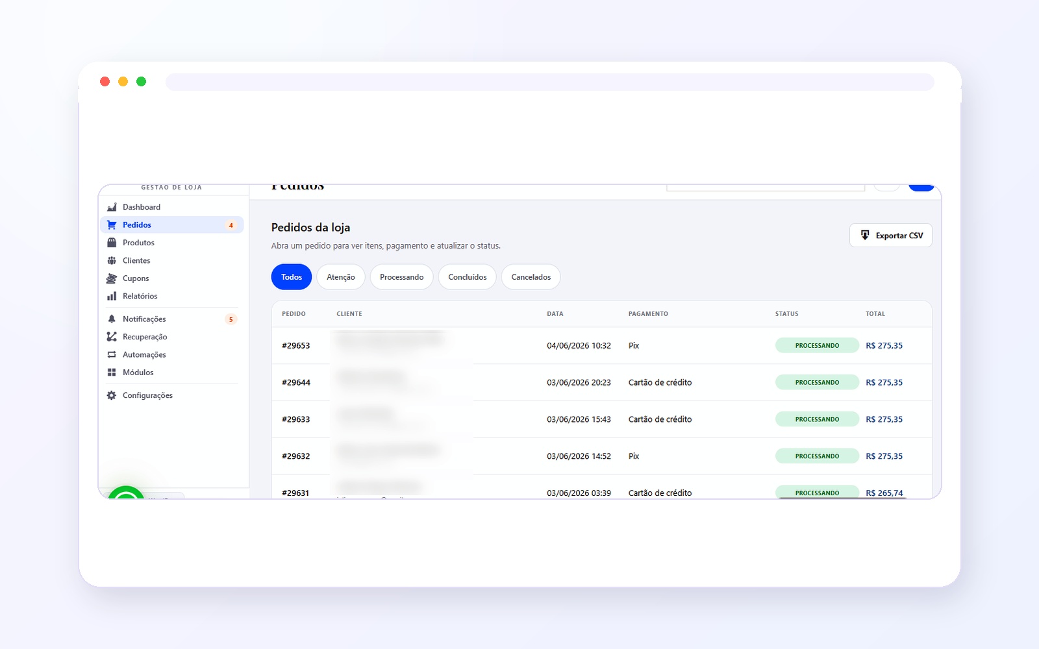Switch to the Processando filter tab
Image resolution: width=1039 pixels, height=649 pixels.
401,277
